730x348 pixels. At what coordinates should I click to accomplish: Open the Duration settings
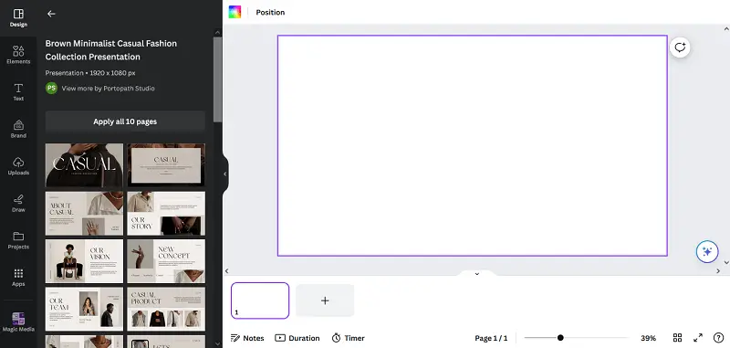tap(297, 338)
